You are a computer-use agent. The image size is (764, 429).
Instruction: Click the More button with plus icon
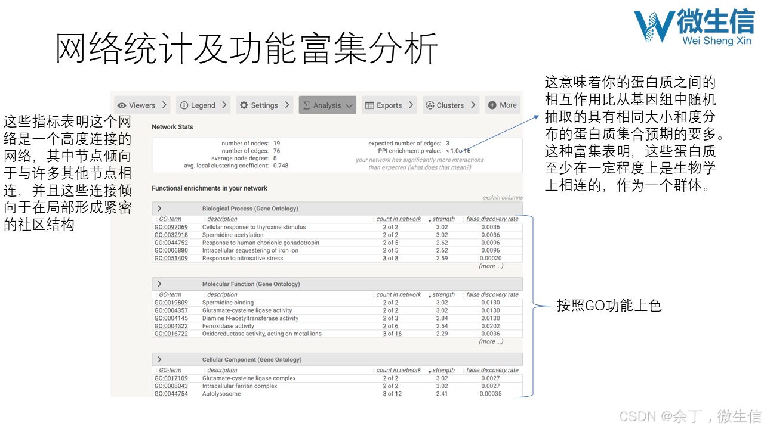tap(503, 105)
